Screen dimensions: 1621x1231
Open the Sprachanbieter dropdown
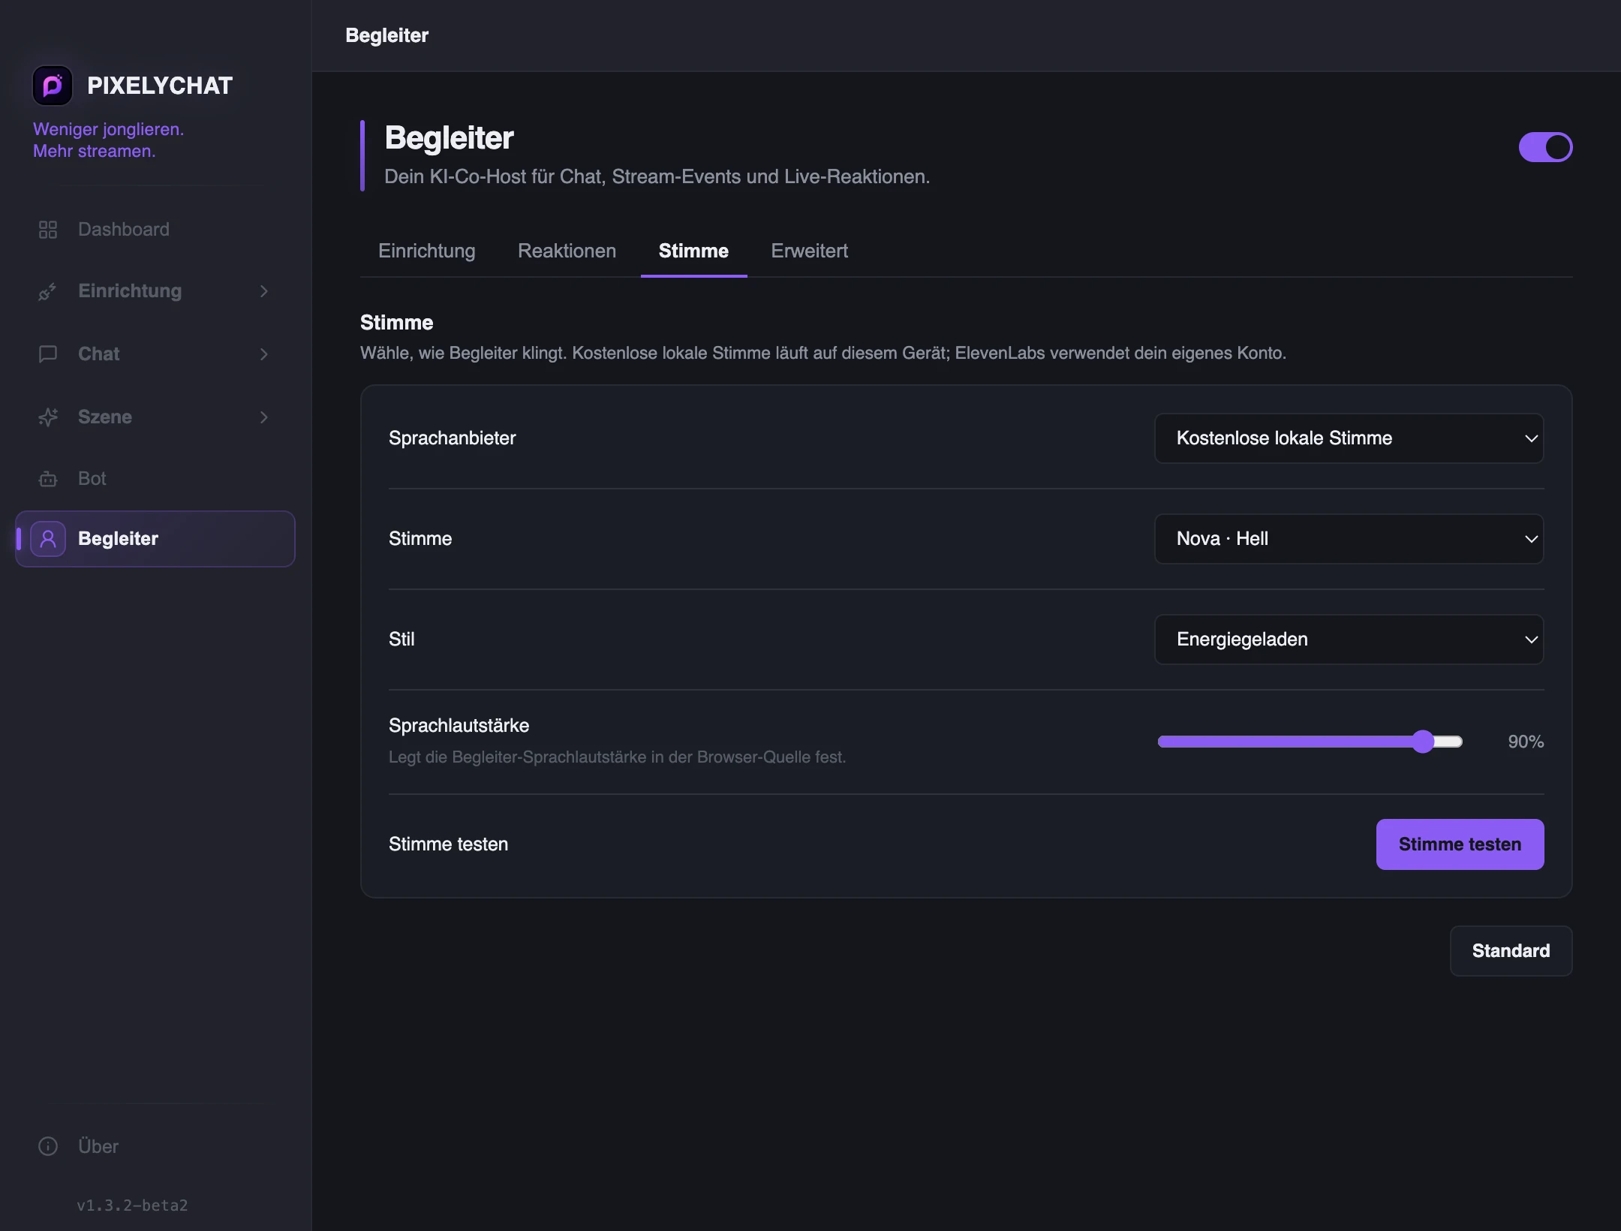(x=1349, y=438)
